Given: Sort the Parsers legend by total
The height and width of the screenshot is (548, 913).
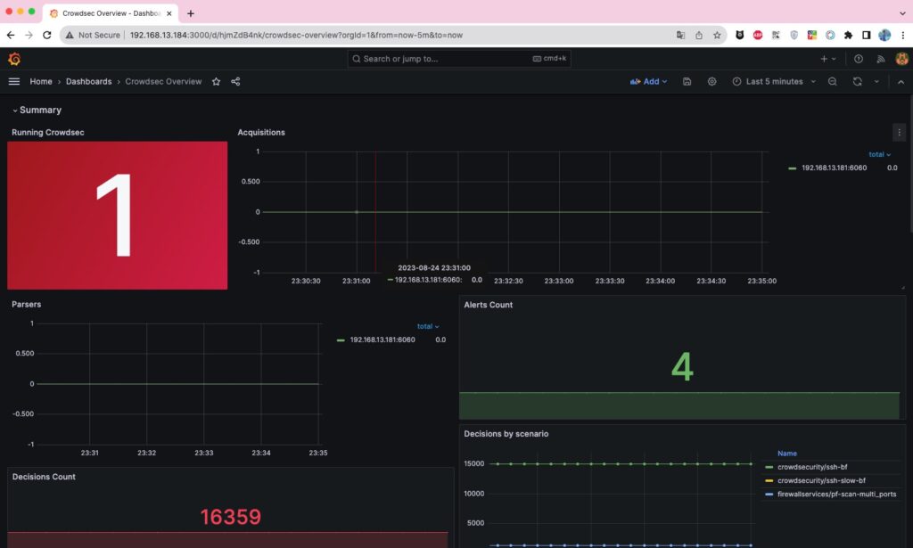Looking at the screenshot, I should 428,326.
